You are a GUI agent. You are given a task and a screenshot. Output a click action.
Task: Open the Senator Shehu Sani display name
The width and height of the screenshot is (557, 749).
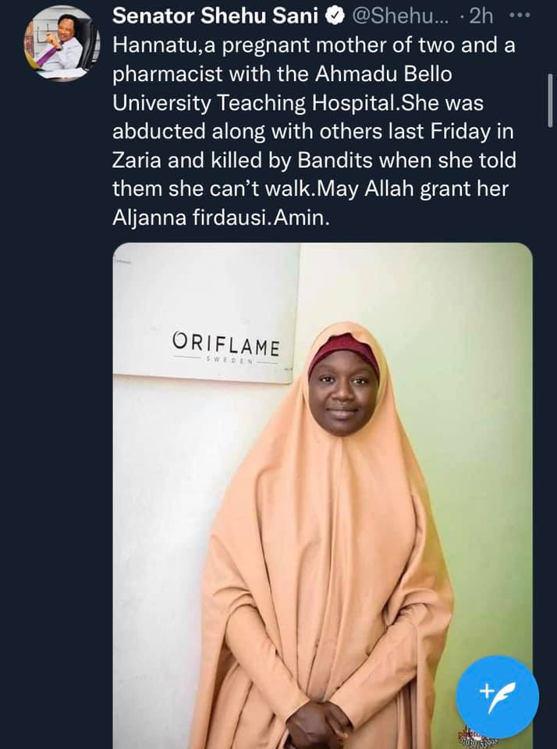(215, 16)
